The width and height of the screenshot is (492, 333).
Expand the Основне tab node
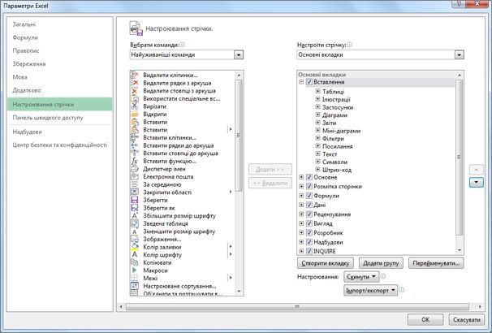point(301,177)
